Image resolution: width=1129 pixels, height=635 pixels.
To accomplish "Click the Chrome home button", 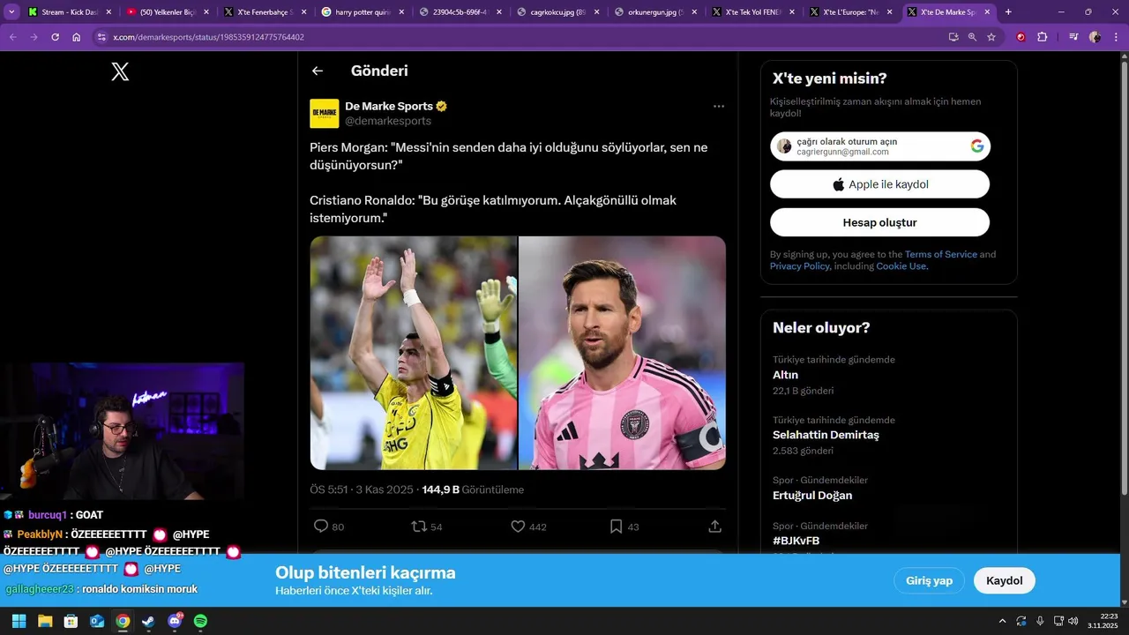I will 77,37.
